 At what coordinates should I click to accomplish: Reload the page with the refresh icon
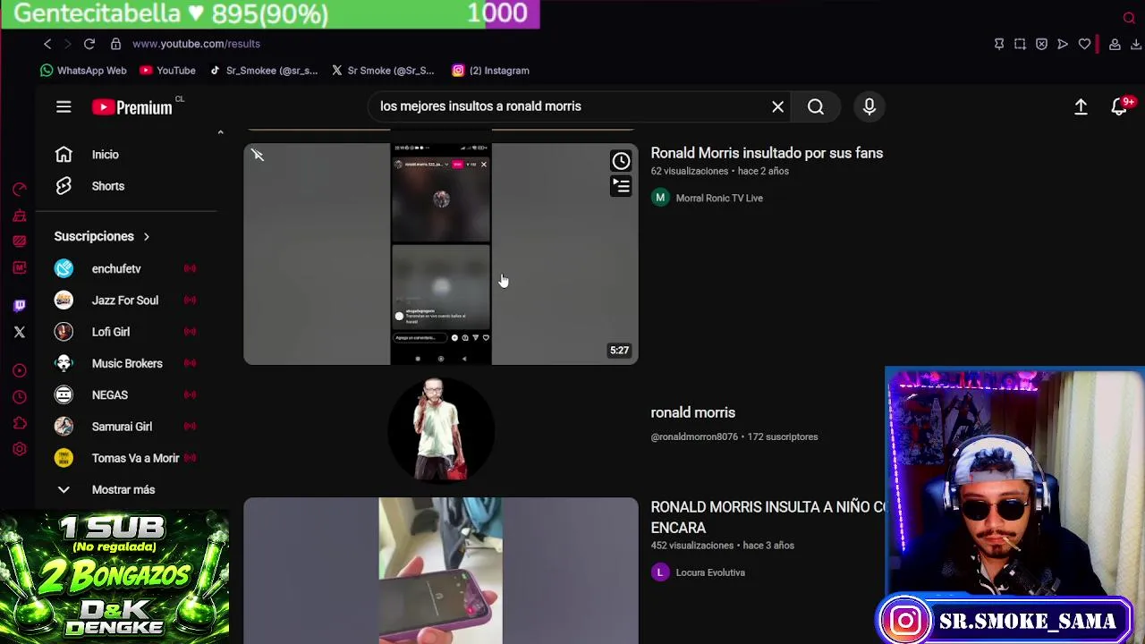click(89, 44)
